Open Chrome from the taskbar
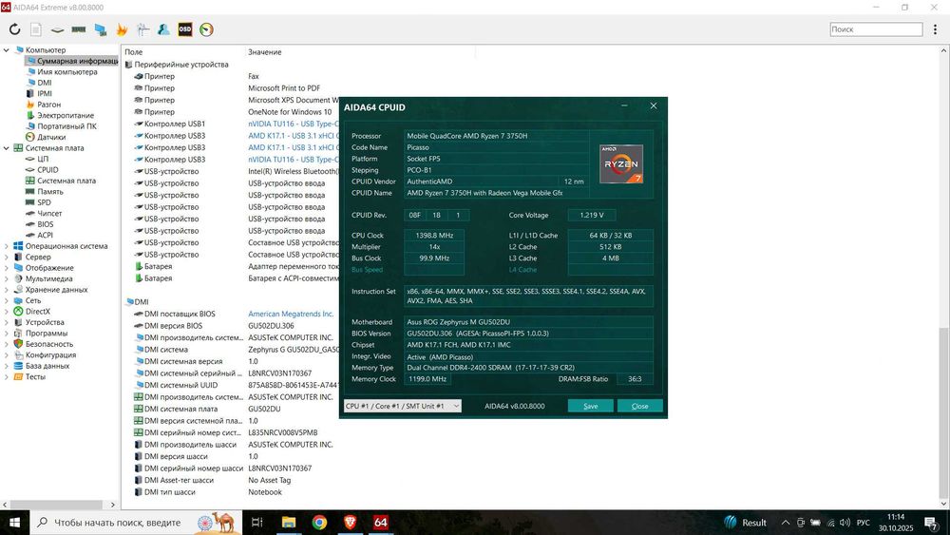Screen dimensions: 950x535 pos(319,523)
